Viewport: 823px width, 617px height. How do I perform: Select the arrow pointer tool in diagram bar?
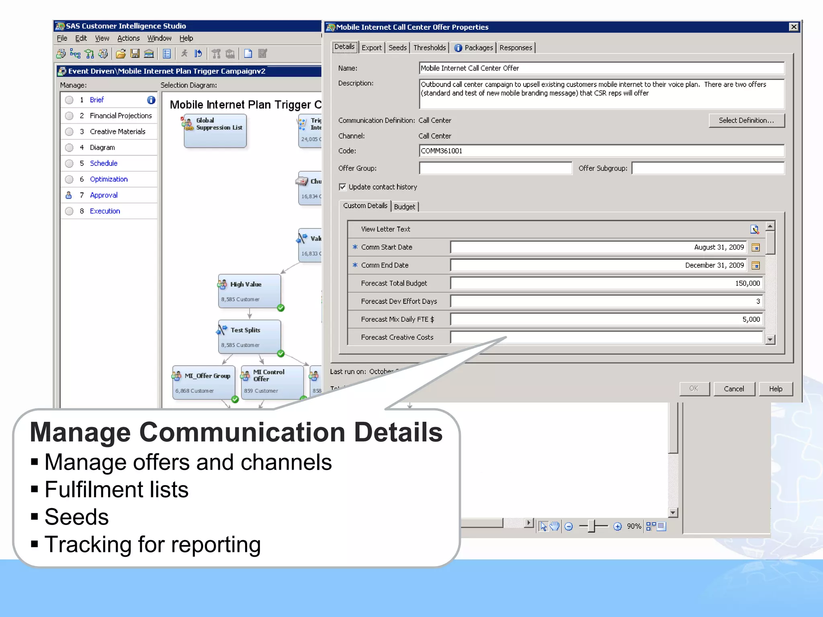[543, 526]
